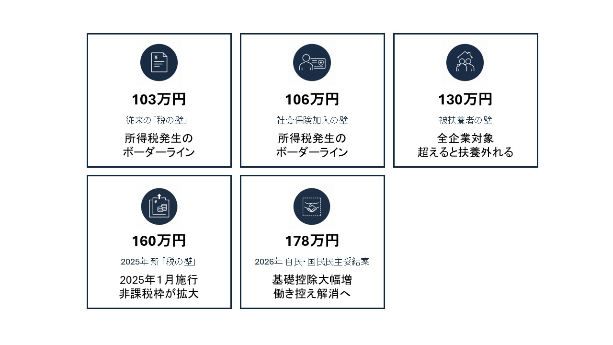
Task: Select the clipboard with coins icon
Action: [x=159, y=207]
